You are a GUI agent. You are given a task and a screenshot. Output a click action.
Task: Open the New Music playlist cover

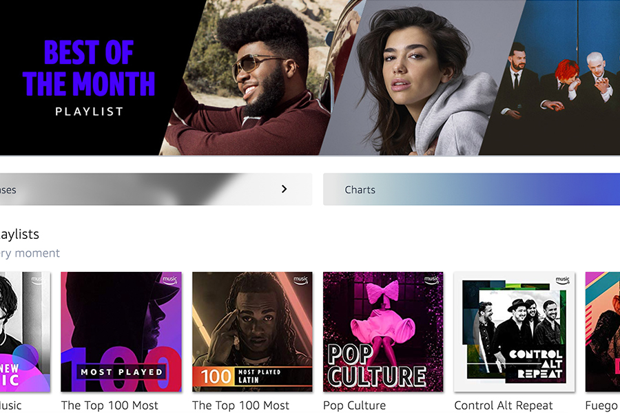click(25, 332)
